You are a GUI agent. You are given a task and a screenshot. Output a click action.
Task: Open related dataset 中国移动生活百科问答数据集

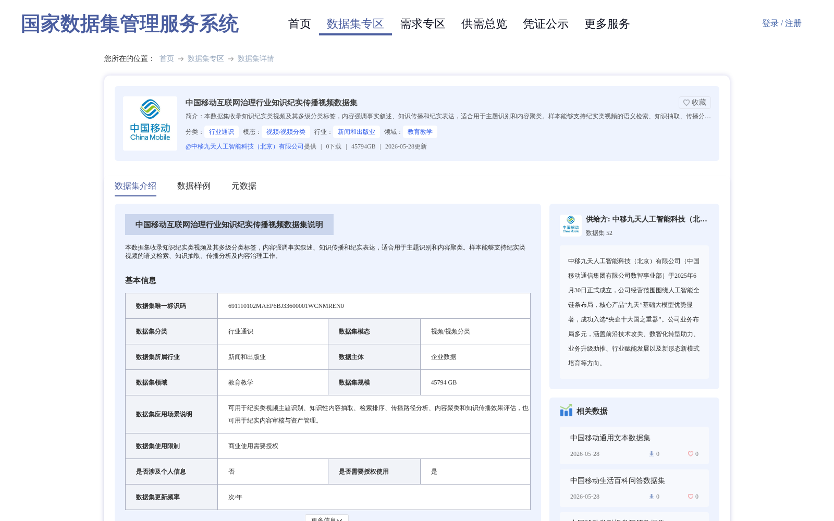pyautogui.click(x=618, y=481)
